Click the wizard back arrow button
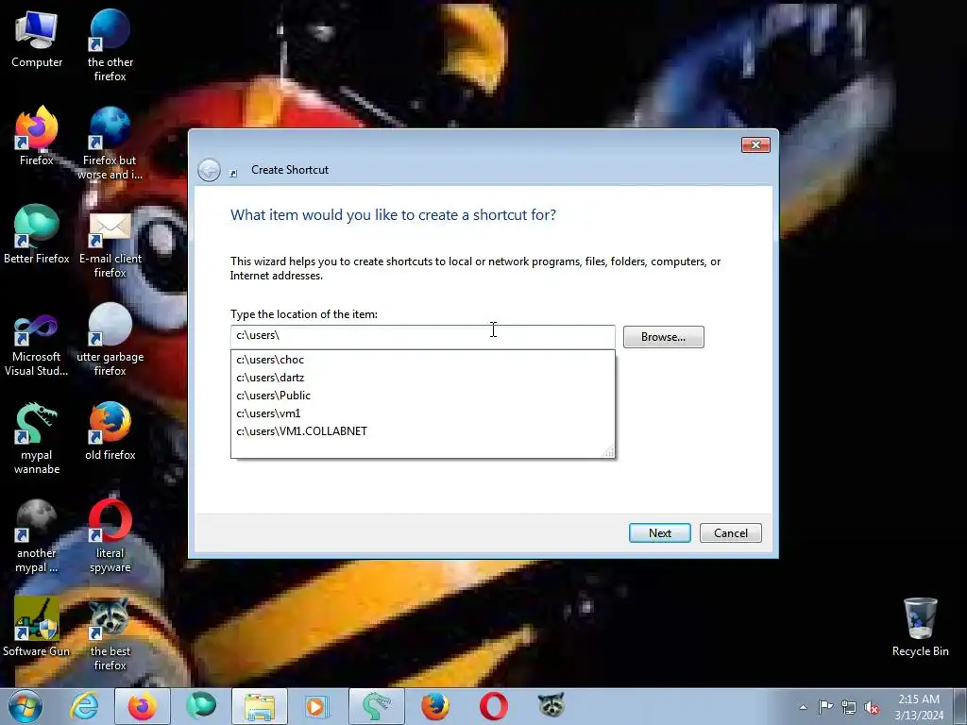The image size is (967, 725). click(x=209, y=170)
